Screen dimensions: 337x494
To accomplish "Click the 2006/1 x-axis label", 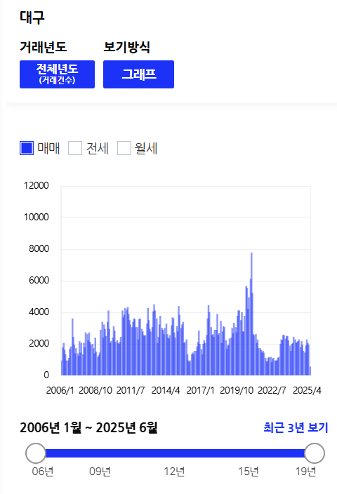I will tap(60, 390).
